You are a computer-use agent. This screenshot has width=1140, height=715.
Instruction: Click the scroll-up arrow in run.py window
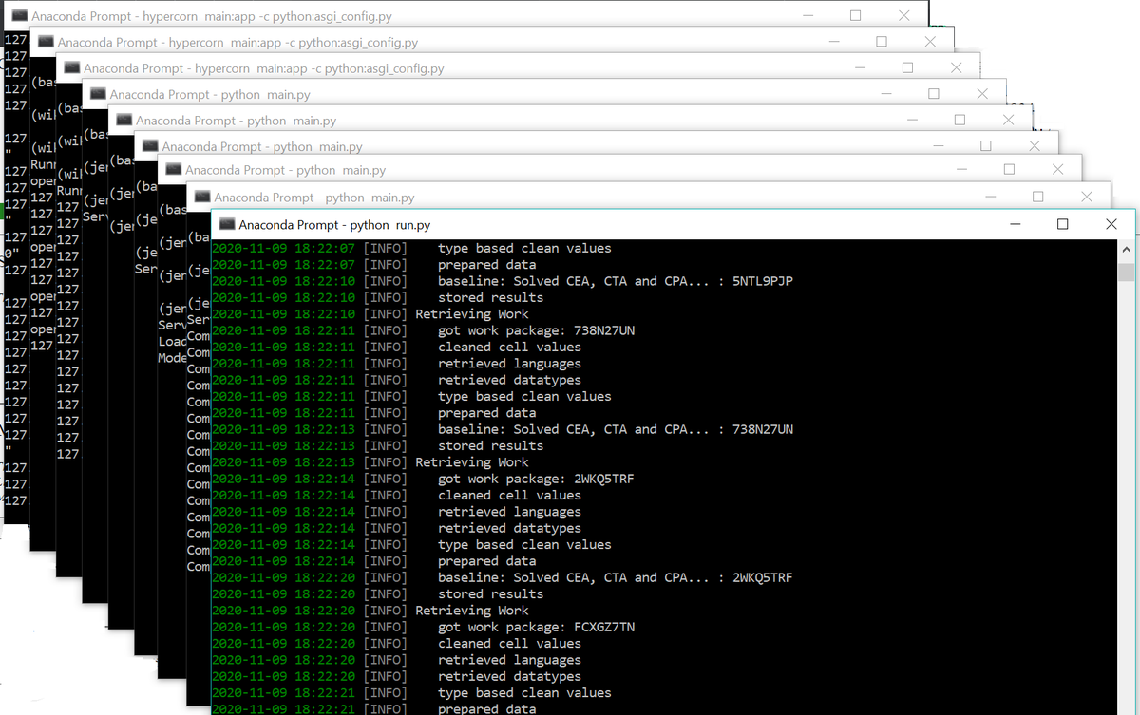[1127, 249]
